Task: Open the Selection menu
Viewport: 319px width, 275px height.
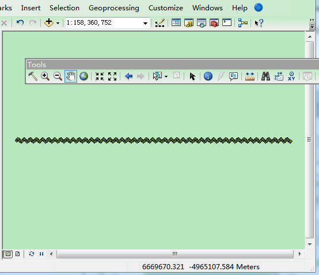Action: click(x=64, y=8)
